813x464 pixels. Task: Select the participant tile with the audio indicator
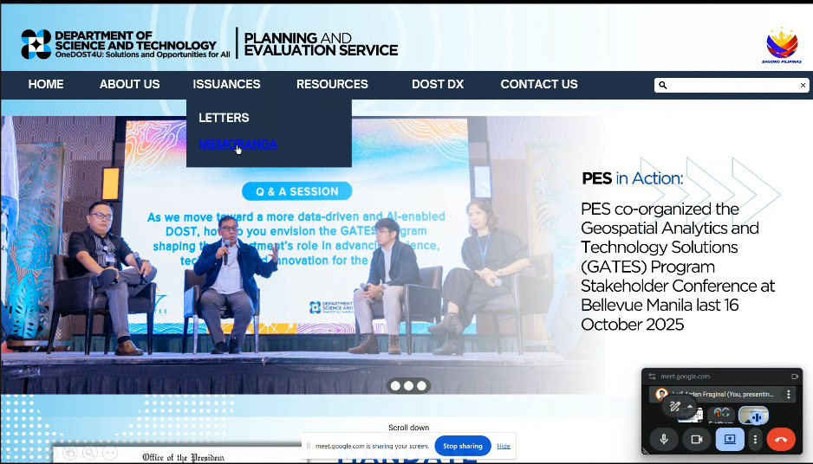click(x=754, y=416)
